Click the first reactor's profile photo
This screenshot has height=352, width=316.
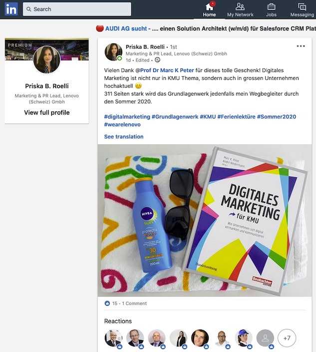pos(113,338)
